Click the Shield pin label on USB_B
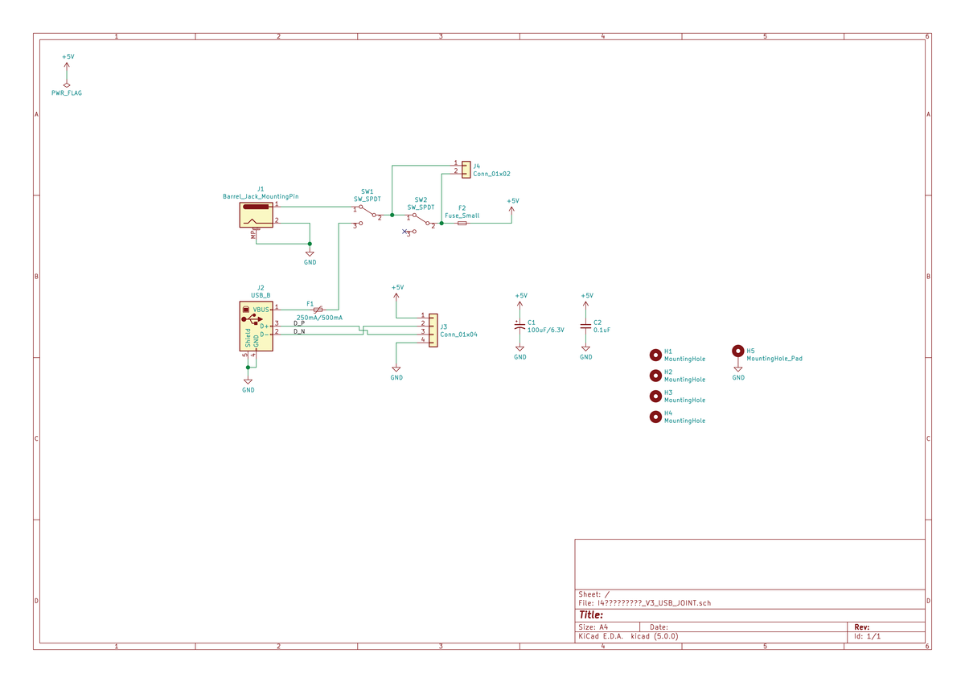The width and height of the screenshot is (965, 682). 248,337
